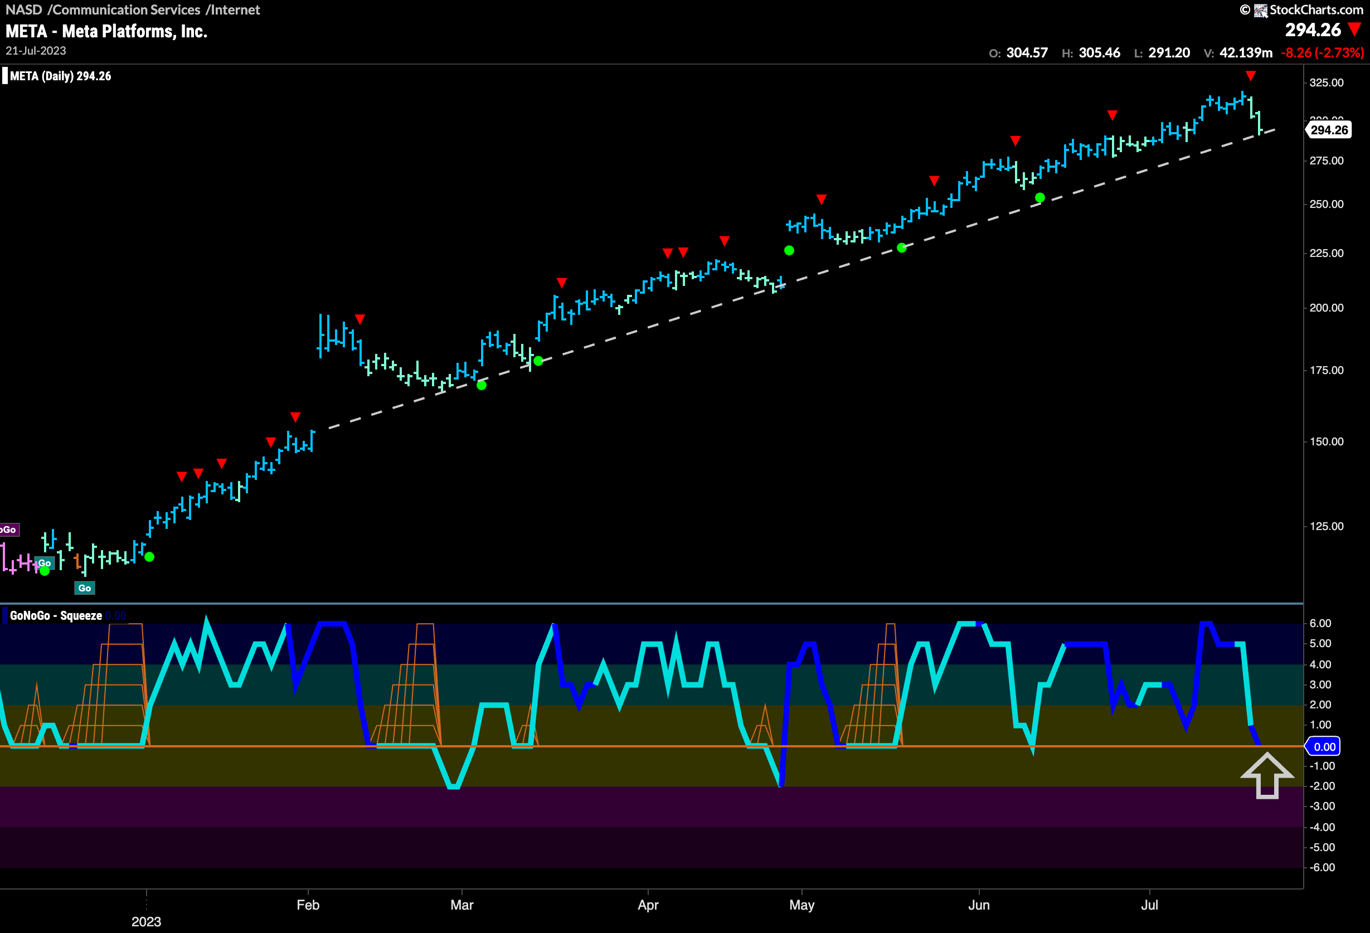Click the red down triangle beside 294.26 header price
Viewport: 1370px width, 933px height.
point(1355,30)
